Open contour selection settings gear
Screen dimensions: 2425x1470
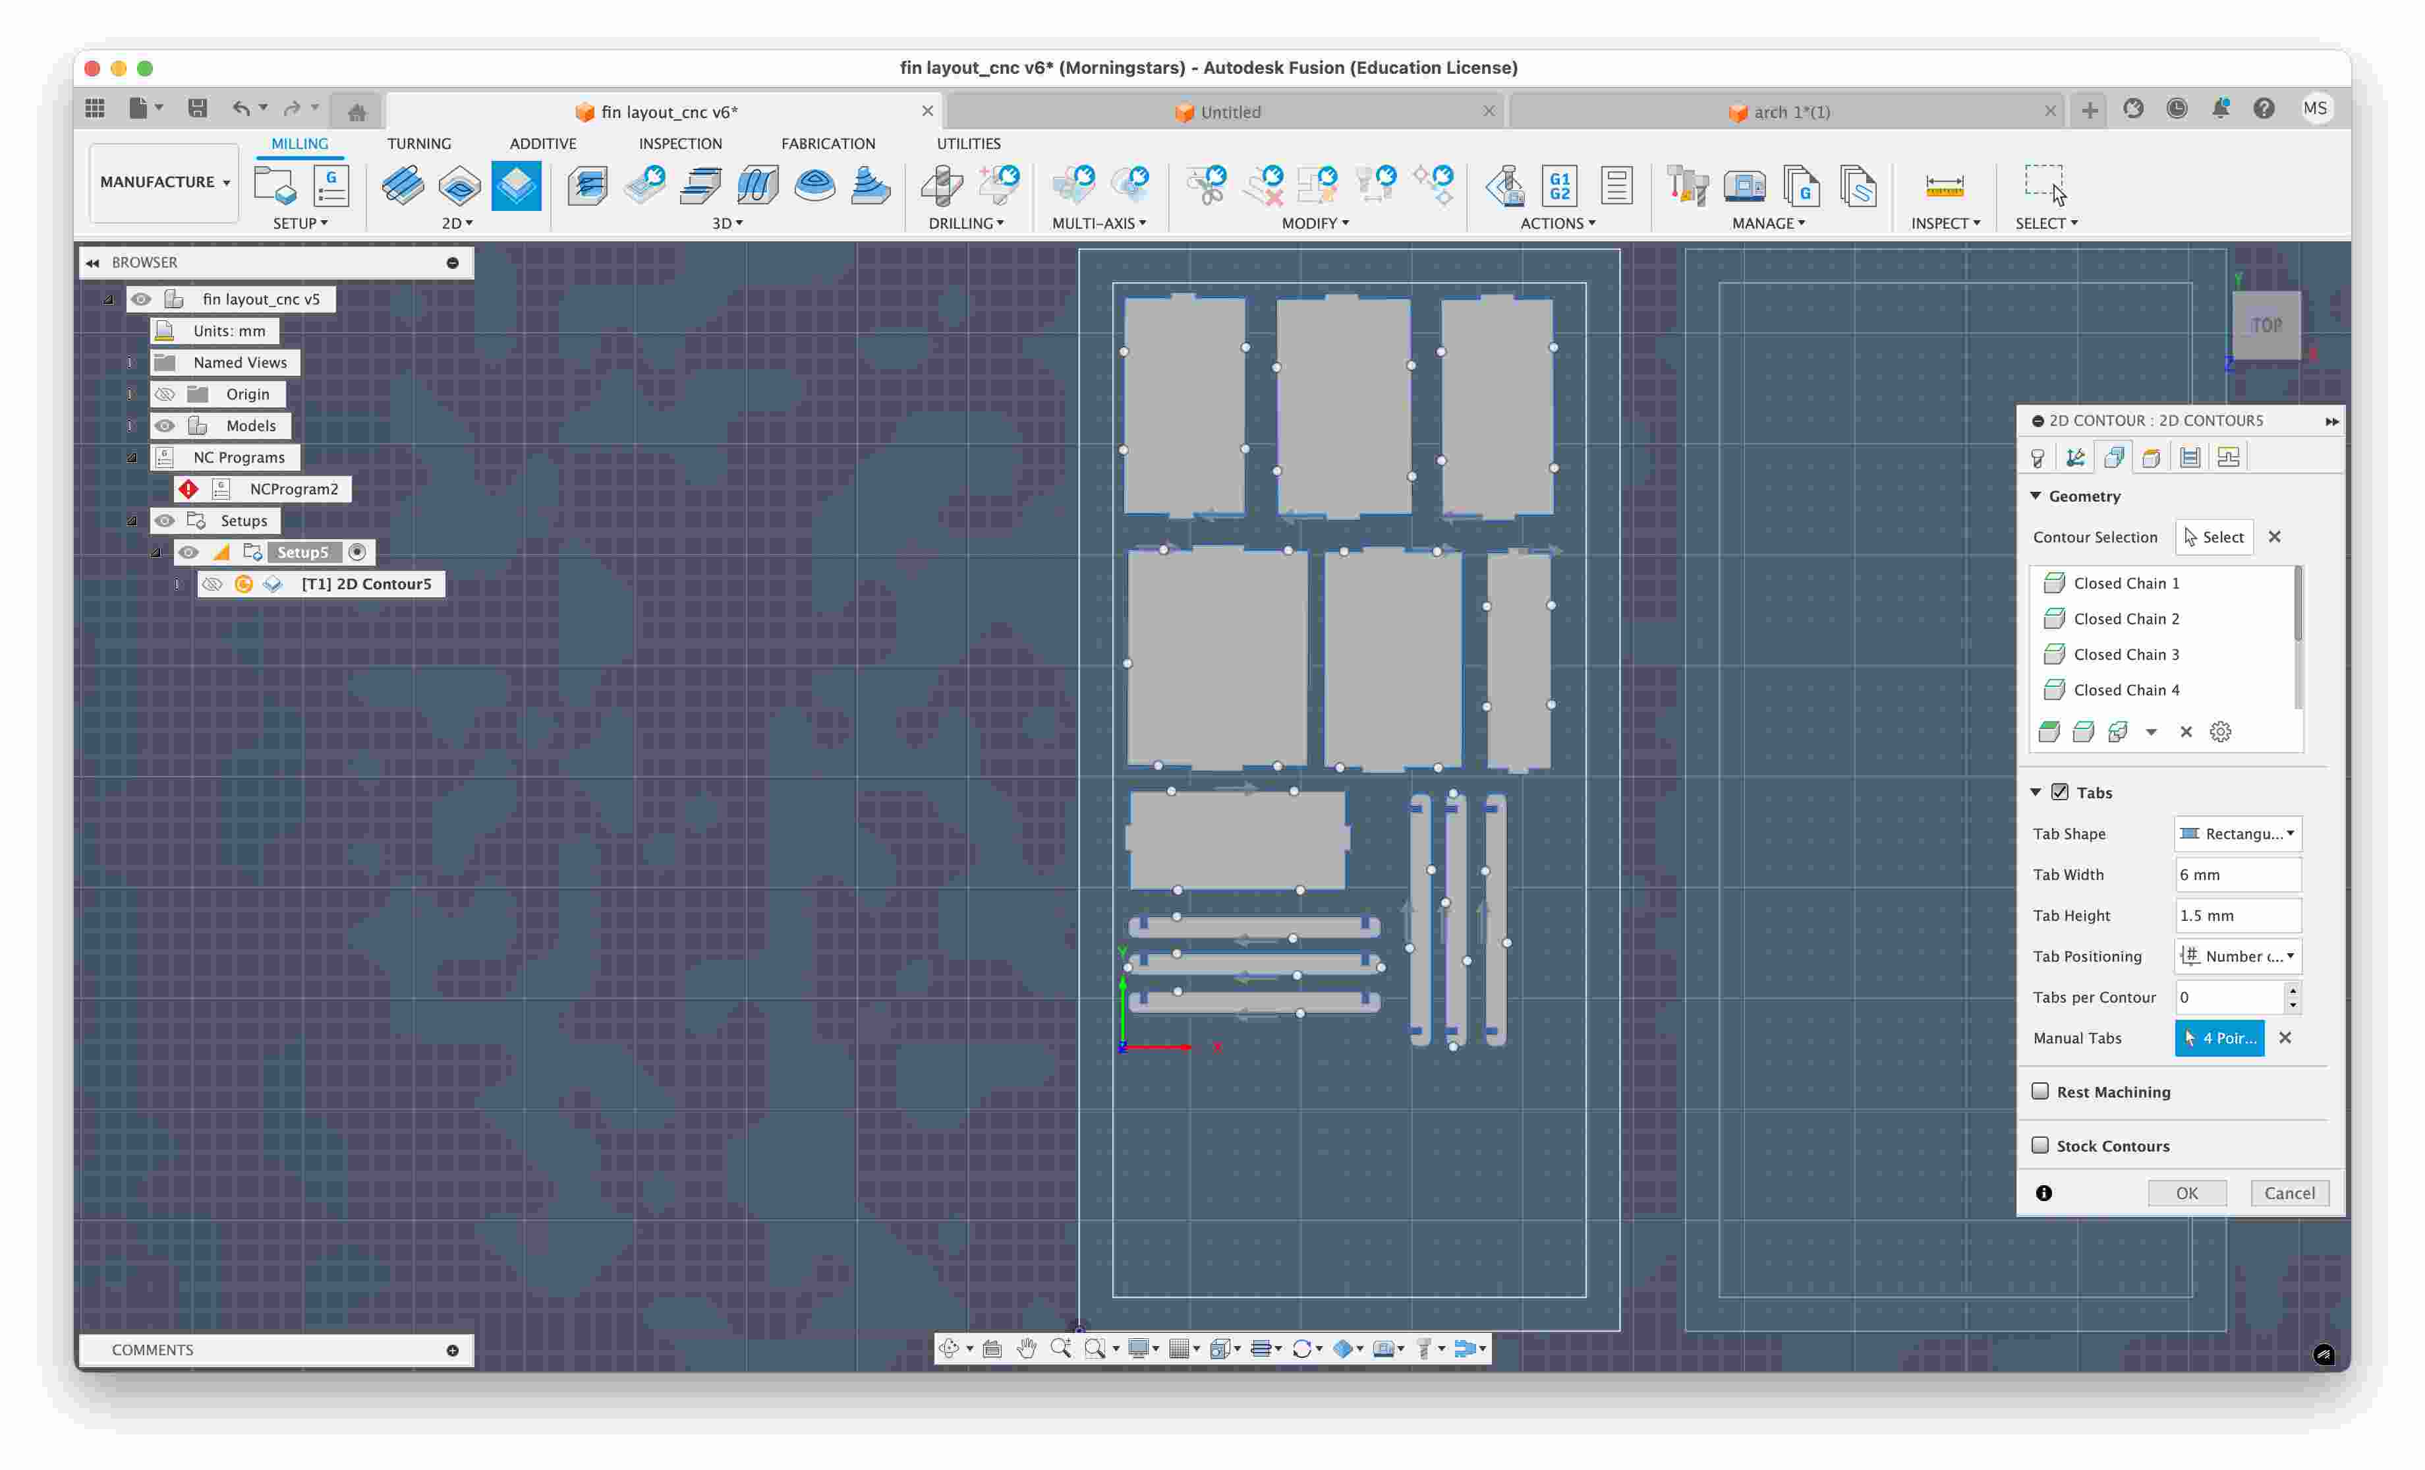click(x=2220, y=732)
